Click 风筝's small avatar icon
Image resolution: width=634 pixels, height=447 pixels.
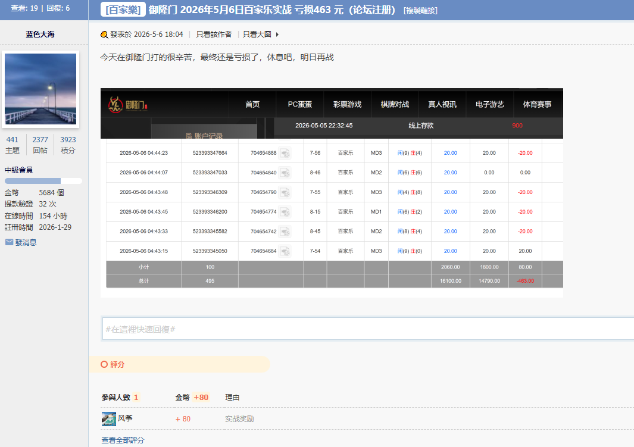[x=109, y=419]
